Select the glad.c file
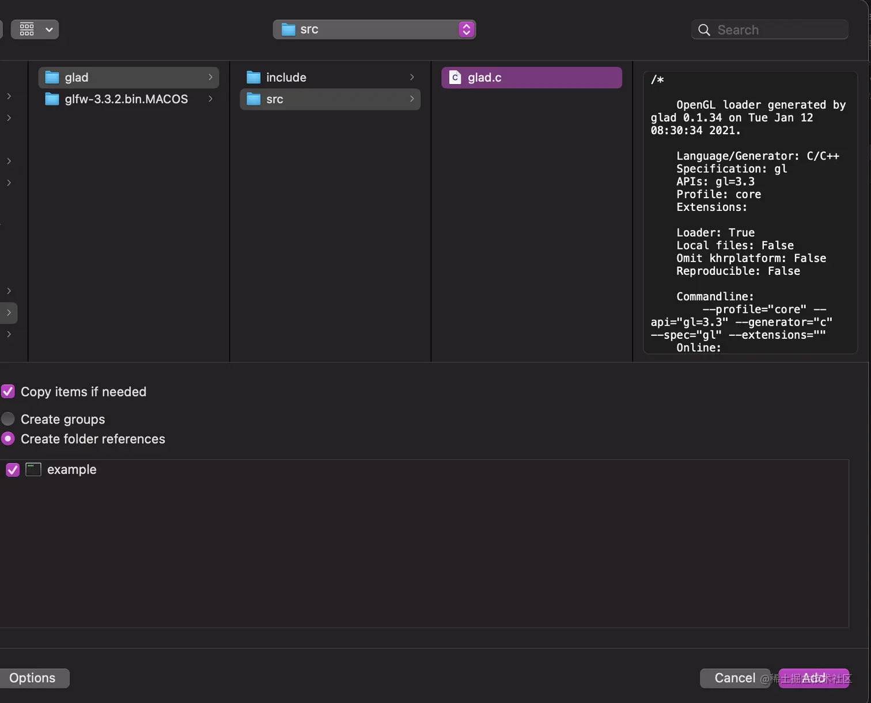Image resolution: width=871 pixels, height=703 pixels. click(532, 77)
